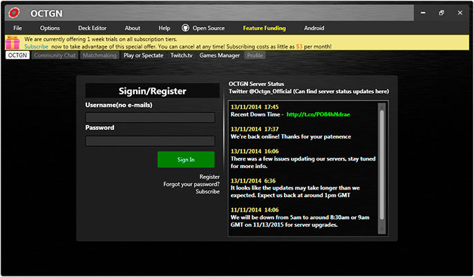474x277 pixels.
Task: Open the Options menu
Action: pos(50,28)
